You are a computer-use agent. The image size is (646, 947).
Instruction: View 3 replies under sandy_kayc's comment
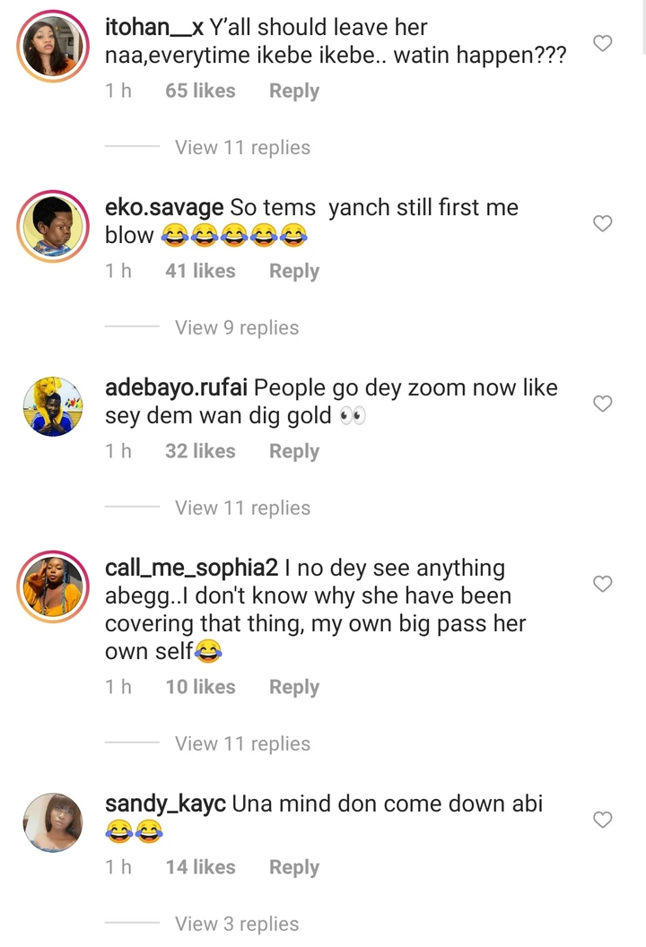pos(237,924)
